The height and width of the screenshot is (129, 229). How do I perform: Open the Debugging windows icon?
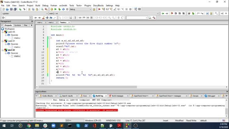pyautogui.click(x=136, y=9)
